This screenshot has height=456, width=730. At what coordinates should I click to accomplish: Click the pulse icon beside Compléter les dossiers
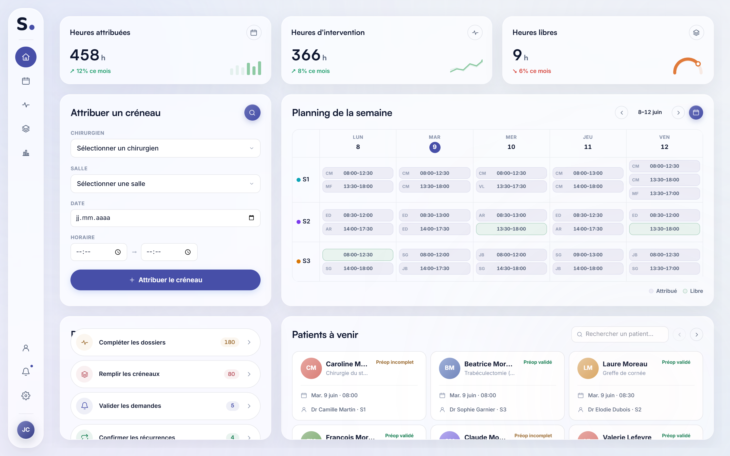84,342
